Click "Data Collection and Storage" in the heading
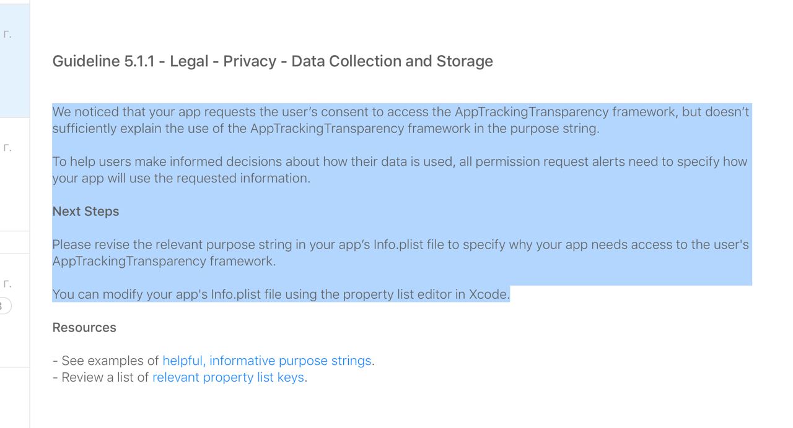This screenshot has height=428, width=793. (392, 61)
